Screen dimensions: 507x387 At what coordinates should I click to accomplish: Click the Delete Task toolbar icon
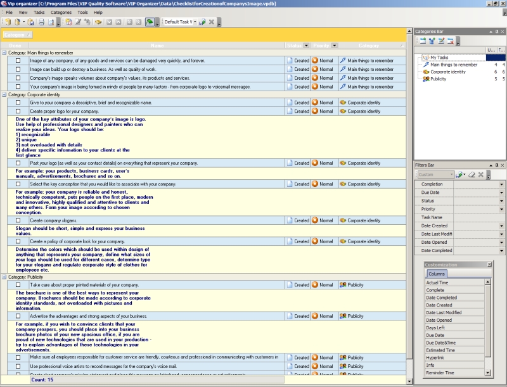tap(87, 22)
